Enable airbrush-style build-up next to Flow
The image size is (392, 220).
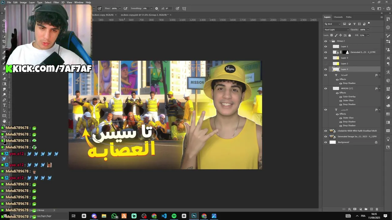[125, 9]
